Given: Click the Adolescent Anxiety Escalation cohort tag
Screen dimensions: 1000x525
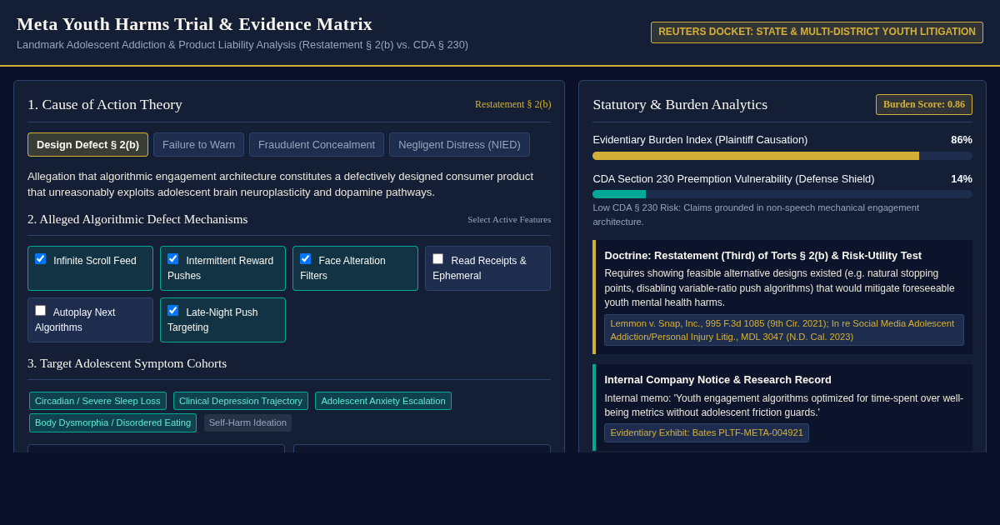Looking at the screenshot, I should pos(383,401).
